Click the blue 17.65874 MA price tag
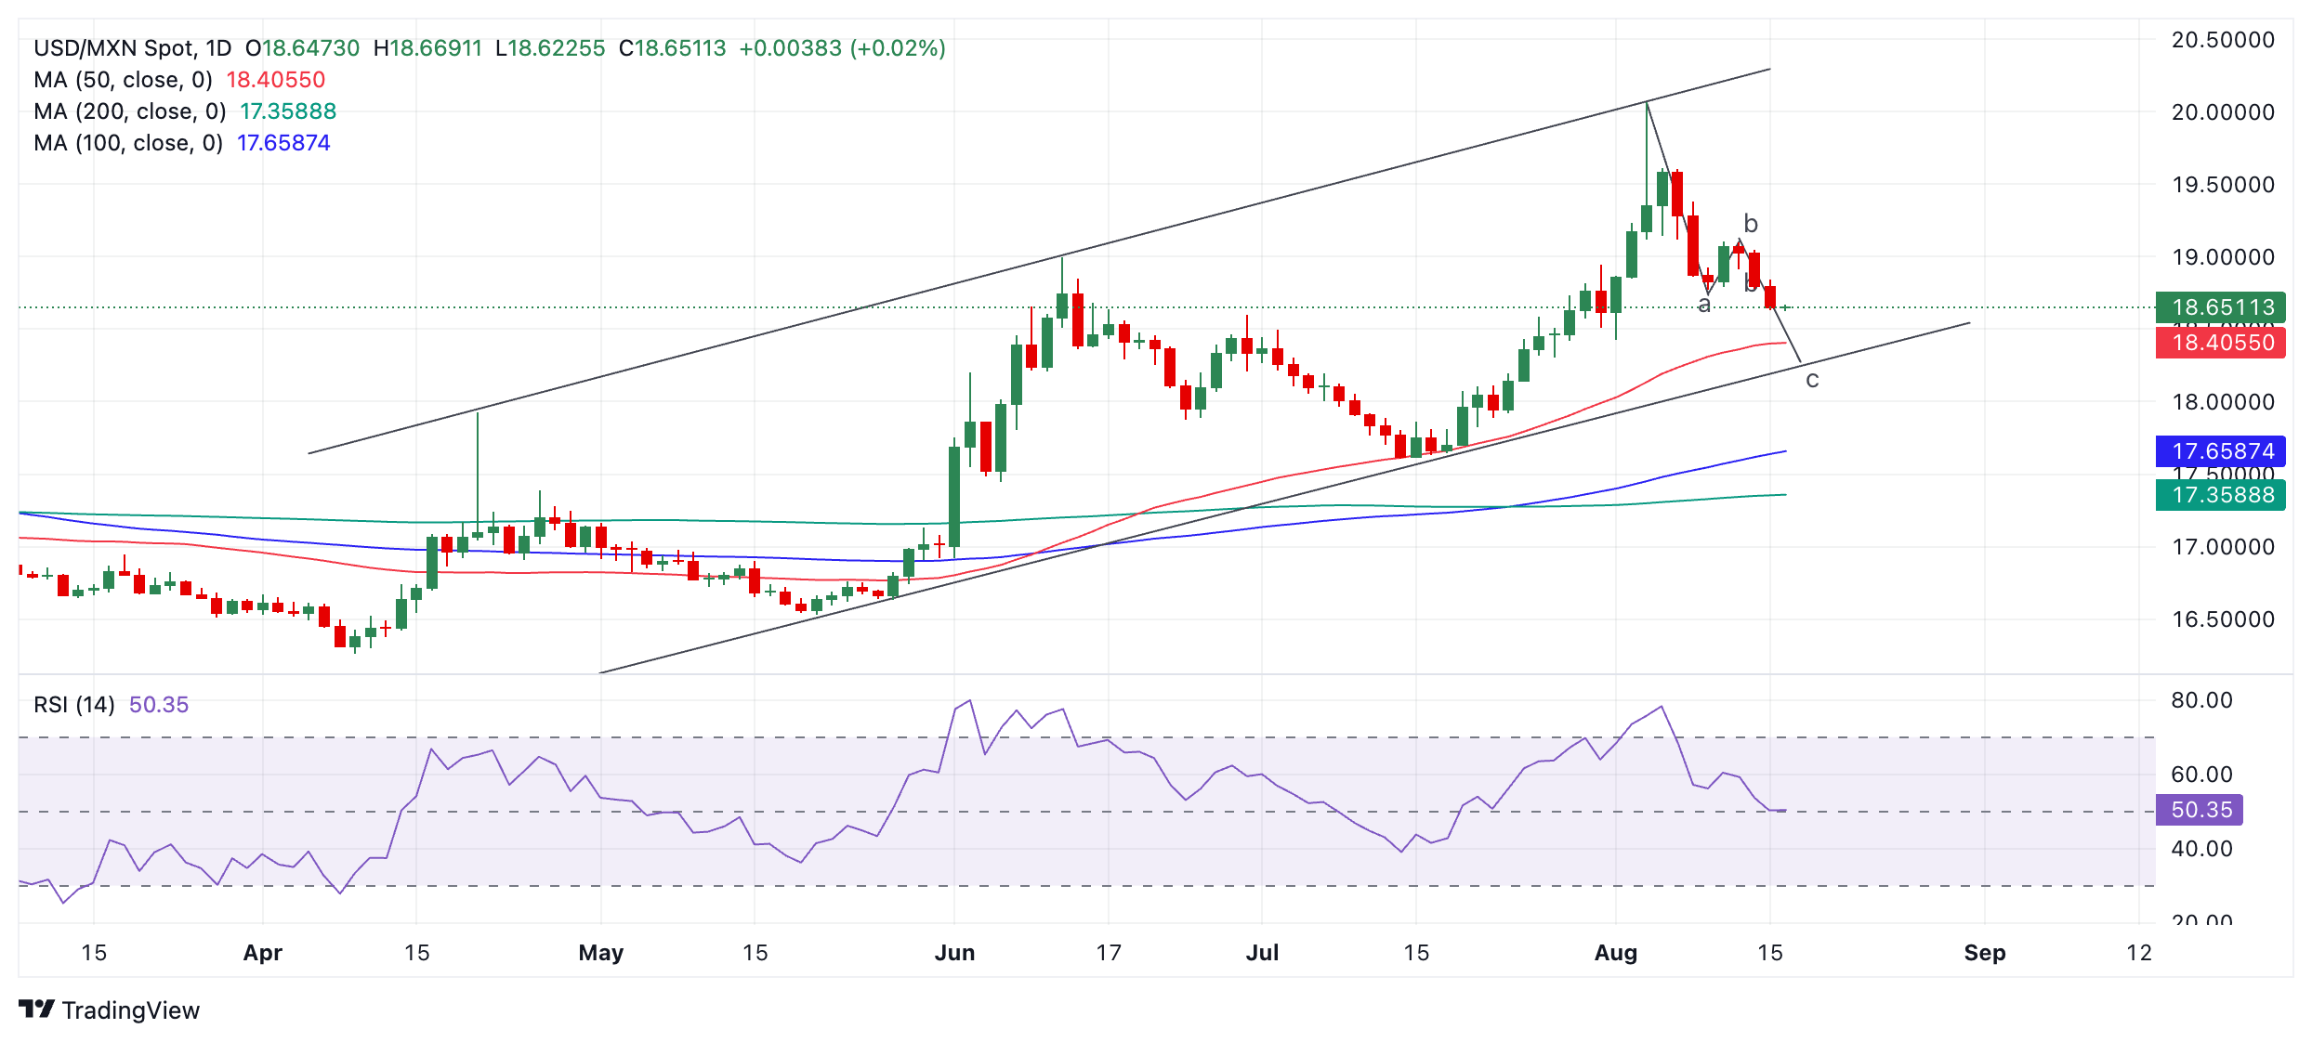Image resolution: width=2312 pixels, height=1042 pixels. 2221,451
